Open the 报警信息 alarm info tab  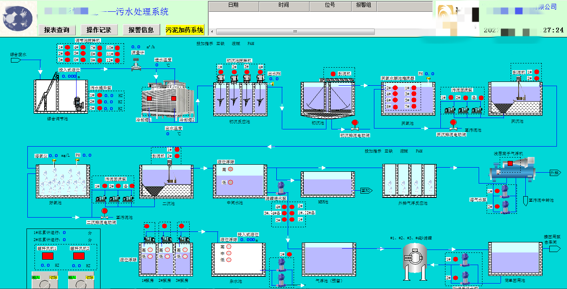pos(141,30)
